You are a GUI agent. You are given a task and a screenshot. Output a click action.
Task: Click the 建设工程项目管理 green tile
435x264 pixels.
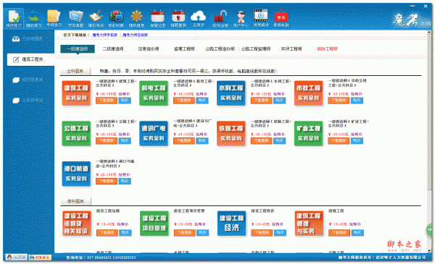click(x=154, y=223)
